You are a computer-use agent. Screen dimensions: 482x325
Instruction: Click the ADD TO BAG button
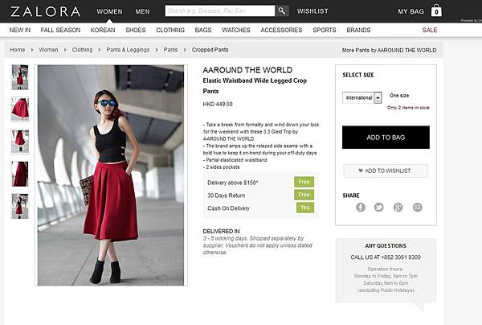(x=386, y=138)
